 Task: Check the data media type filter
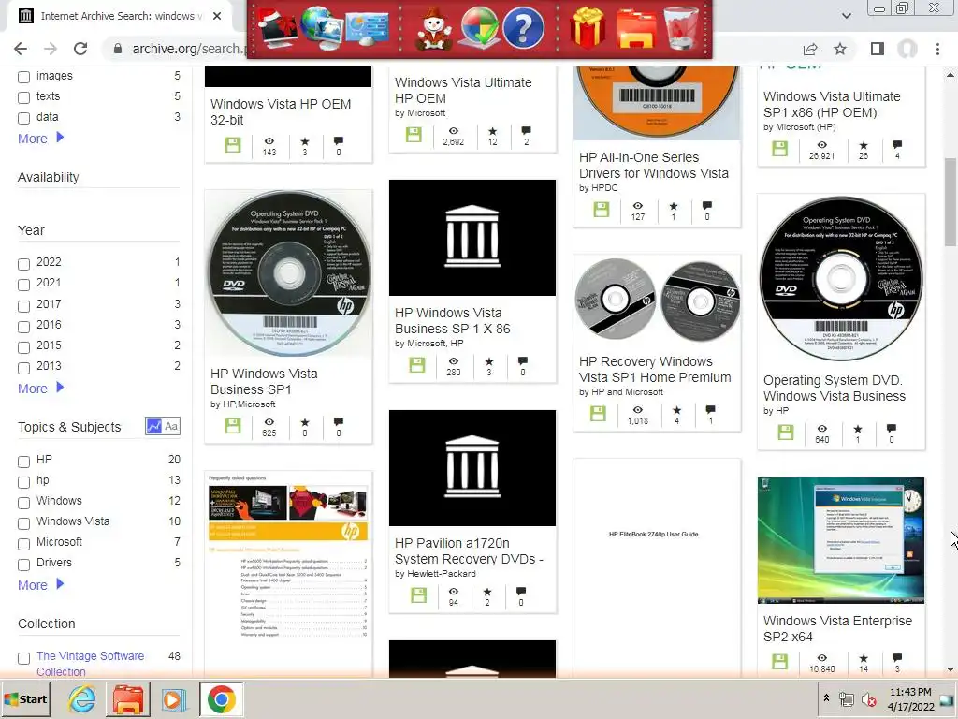(x=23, y=118)
